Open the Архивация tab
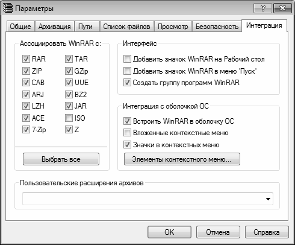Screen dimensions: 295x245 pyautogui.click(x=55, y=27)
